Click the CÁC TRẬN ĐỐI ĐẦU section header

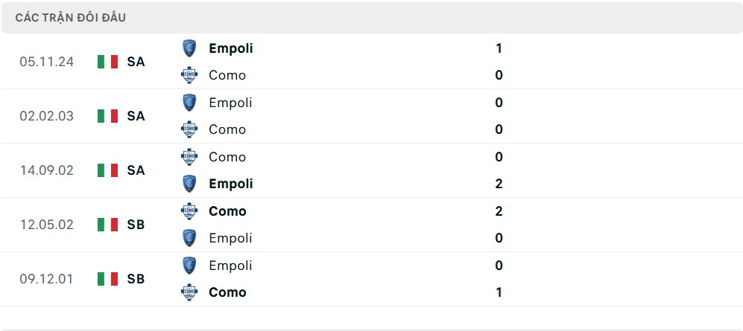tap(71, 18)
